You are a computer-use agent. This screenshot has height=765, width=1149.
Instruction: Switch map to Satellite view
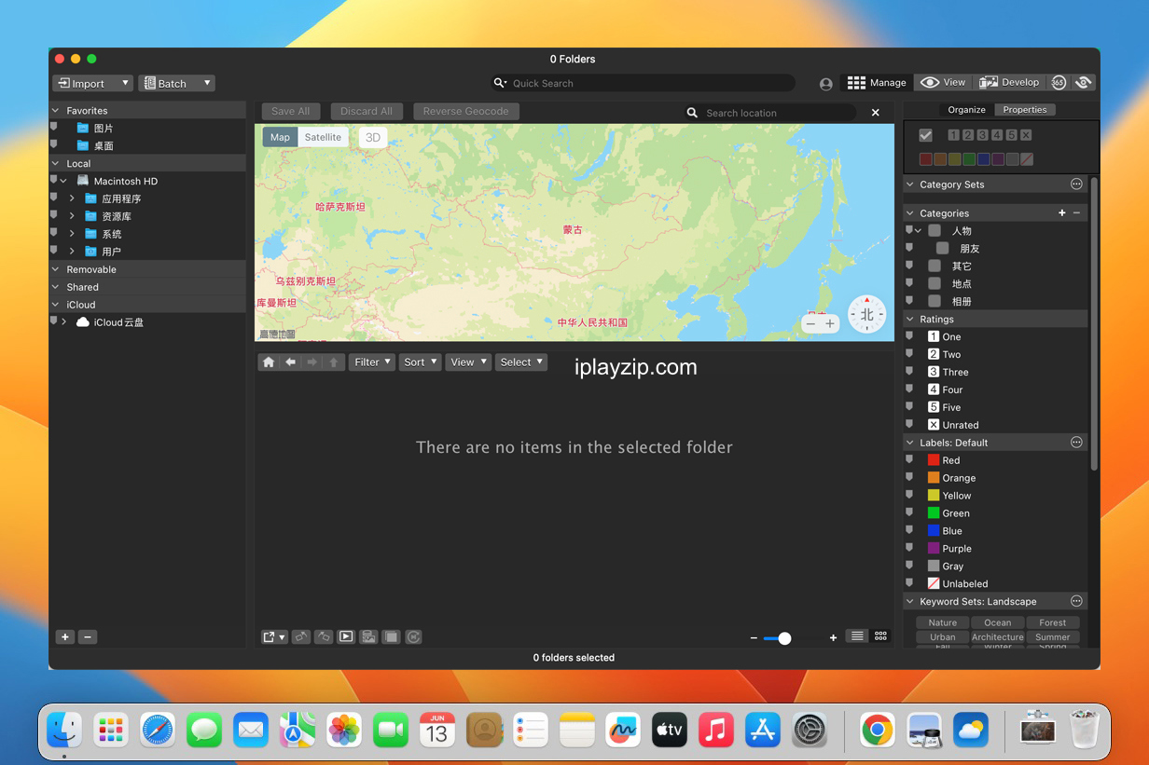point(323,137)
